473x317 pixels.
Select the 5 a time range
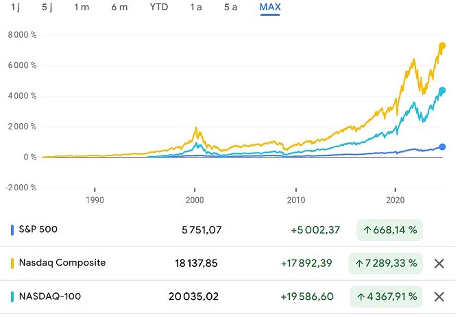pos(230,7)
